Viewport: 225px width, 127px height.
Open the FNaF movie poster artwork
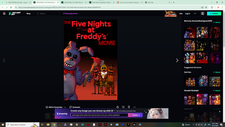[91, 60]
